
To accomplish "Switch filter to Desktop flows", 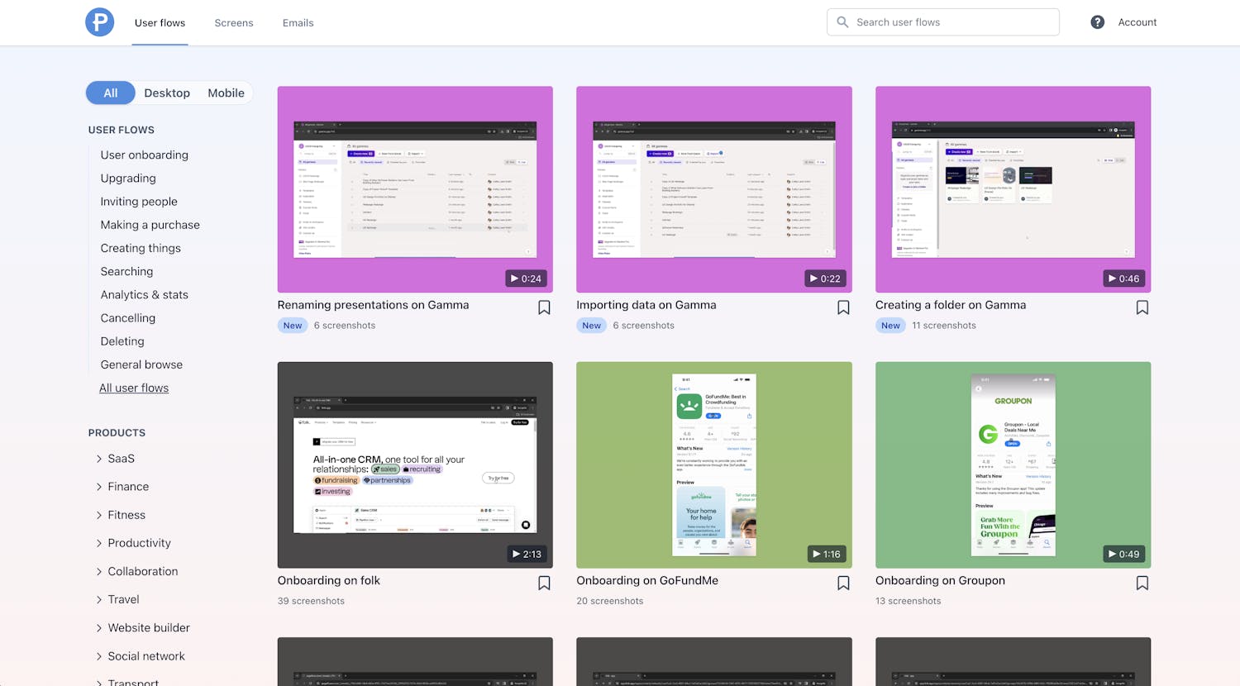I will [x=167, y=93].
